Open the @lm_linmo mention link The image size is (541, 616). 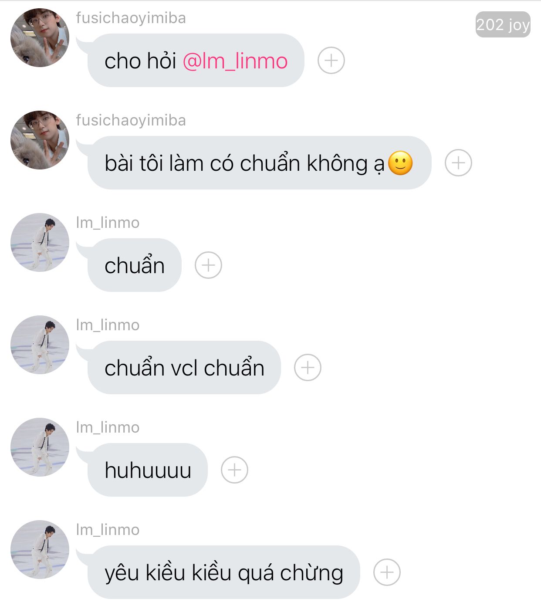[235, 61]
